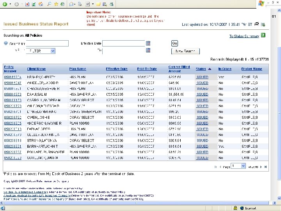Viewport: 281px width, 211px height.
Task: Open the American Medical Security Life Insurance link
Action: pos(37,196)
